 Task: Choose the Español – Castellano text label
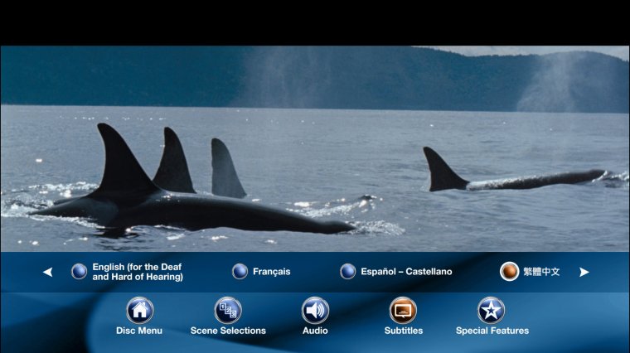point(406,272)
